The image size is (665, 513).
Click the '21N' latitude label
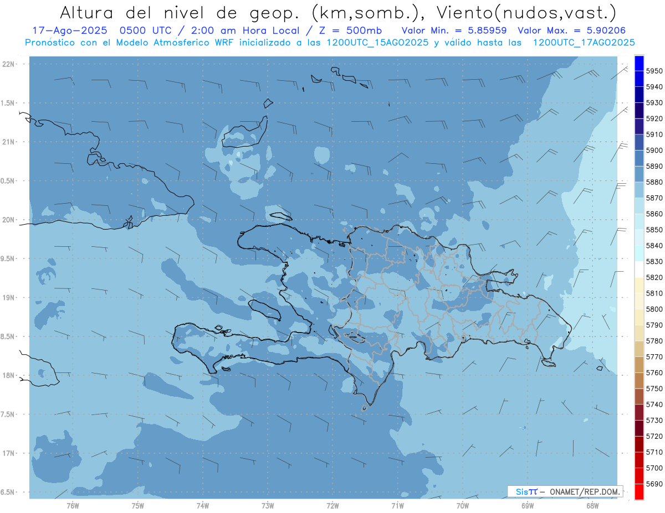[x=8, y=142]
